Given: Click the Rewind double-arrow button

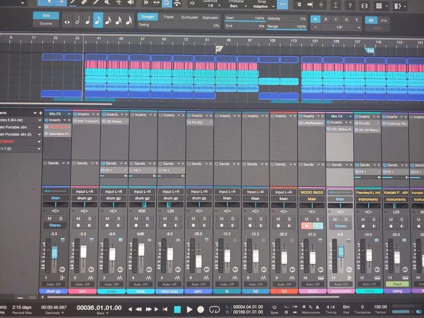Looking at the screenshot, I should [x=139, y=309].
